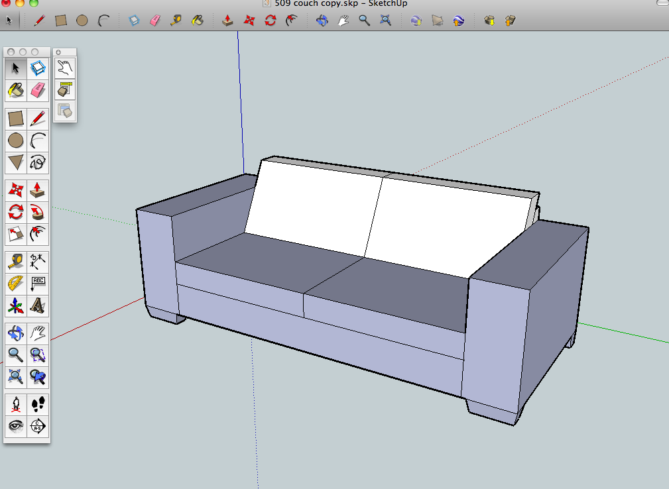Select the Rectangle tool in the tool palette
Screen dimensions: 669x489
click(x=16, y=119)
